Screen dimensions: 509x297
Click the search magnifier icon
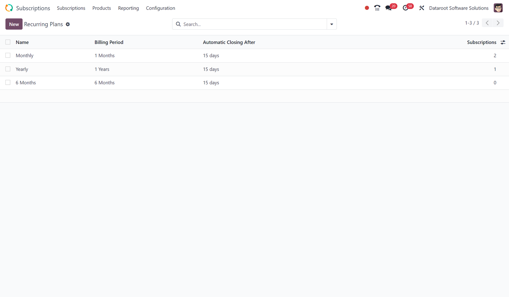click(x=178, y=24)
